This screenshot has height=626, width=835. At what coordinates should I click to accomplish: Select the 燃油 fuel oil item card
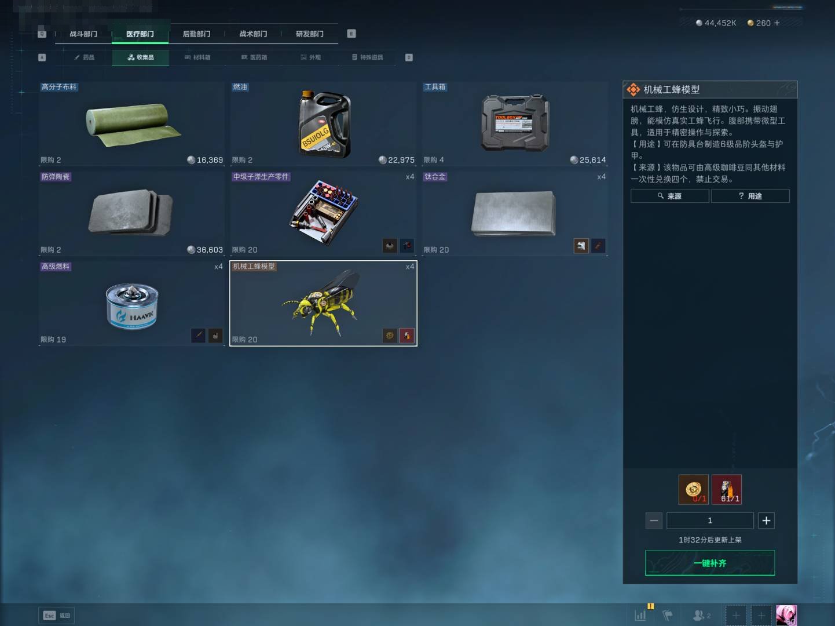tap(323, 123)
